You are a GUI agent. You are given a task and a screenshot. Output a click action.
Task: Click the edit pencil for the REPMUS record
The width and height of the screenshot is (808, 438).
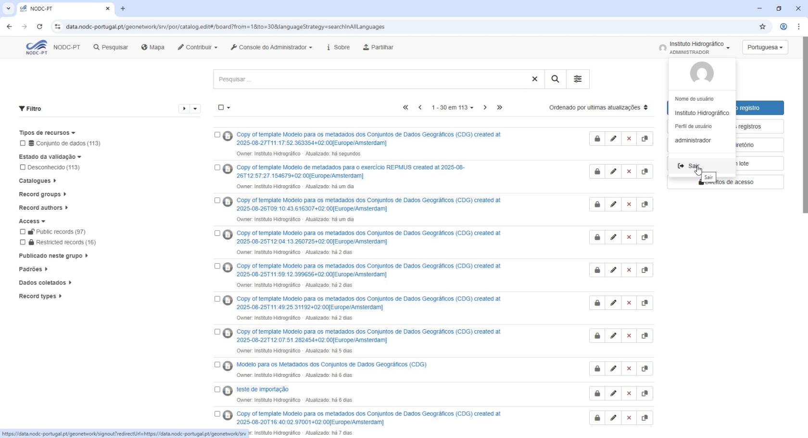click(x=613, y=171)
